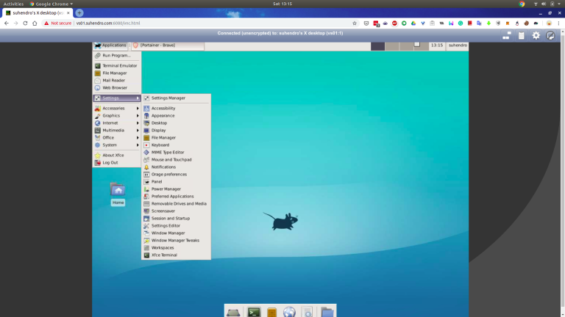Open web browser globe icon in dock

pos(289,312)
